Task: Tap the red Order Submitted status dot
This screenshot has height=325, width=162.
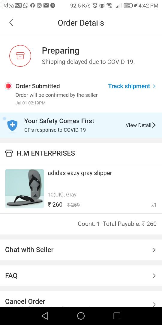Action: (x=8, y=86)
